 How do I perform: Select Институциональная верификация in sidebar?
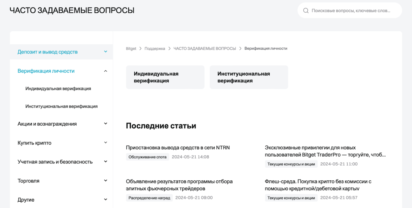pyautogui.click(x=61, y=106)
